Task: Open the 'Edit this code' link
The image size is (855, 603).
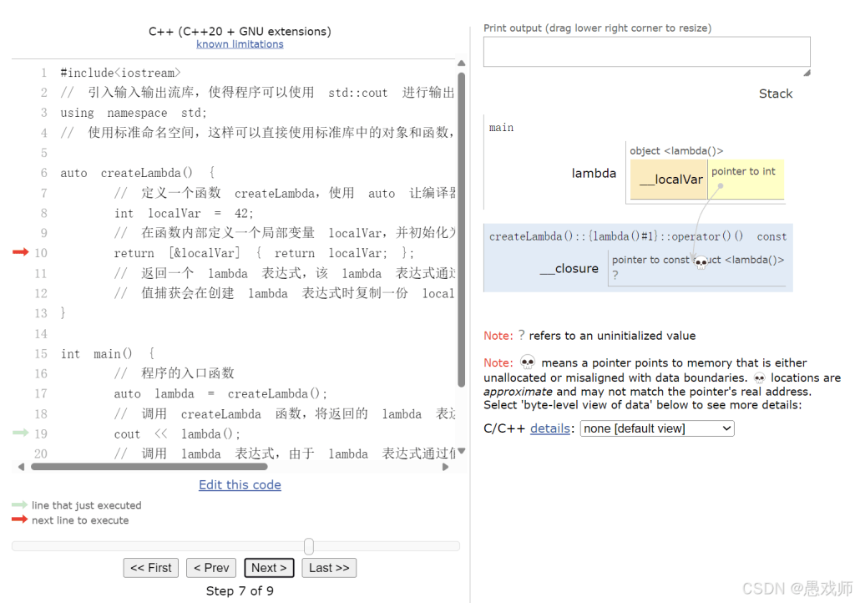Action: (240, 484)
